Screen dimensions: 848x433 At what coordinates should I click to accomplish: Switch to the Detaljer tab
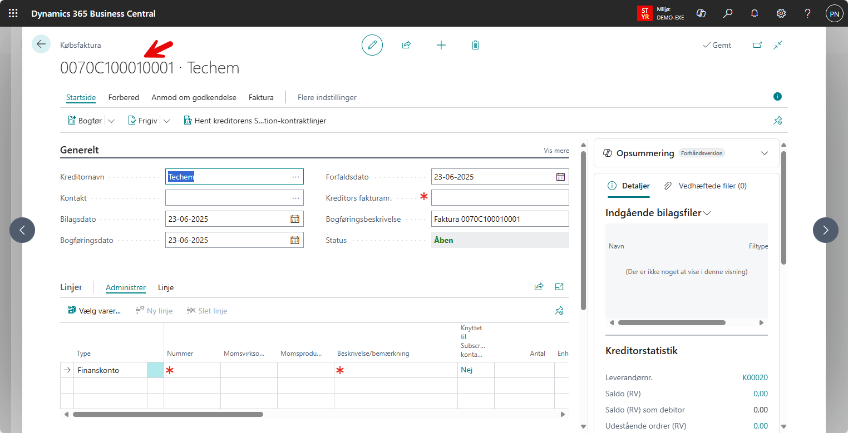click(628, 186)
